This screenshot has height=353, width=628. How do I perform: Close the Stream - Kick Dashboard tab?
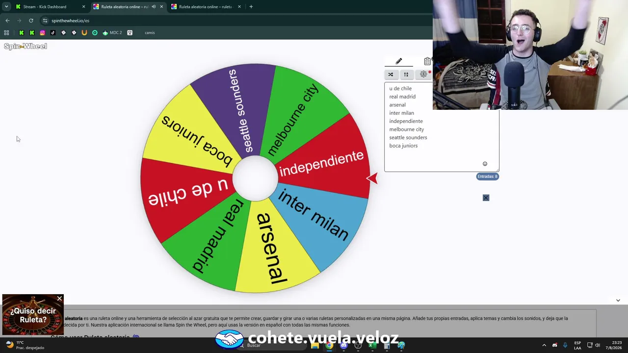point(83,7)
